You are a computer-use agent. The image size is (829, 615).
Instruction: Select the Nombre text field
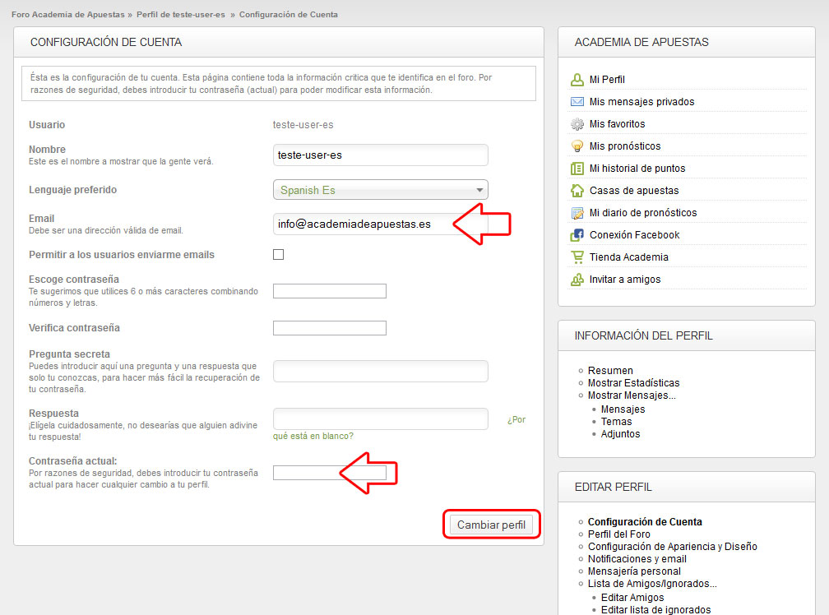380,155
